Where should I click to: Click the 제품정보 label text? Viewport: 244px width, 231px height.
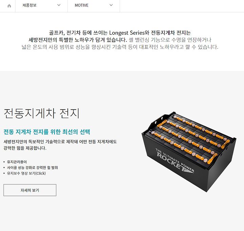click(29, 5)
